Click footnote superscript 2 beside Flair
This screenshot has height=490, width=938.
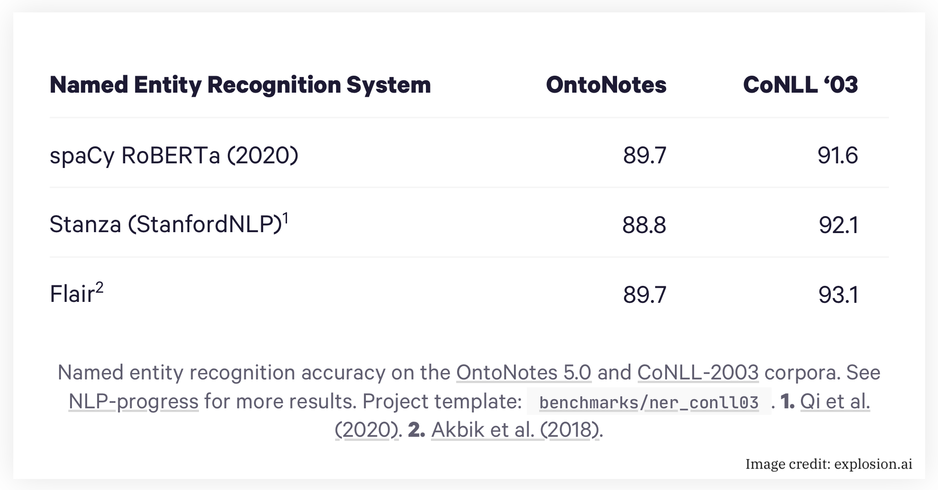coord(99,288)
